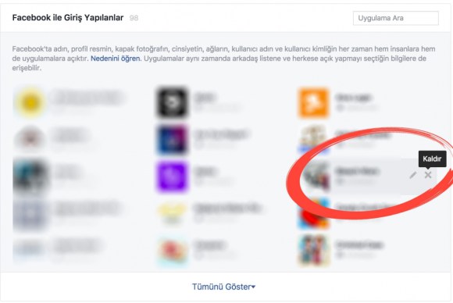The width and height of the screenshot is (453, 303).
Task: Open the Nedenini öğren link
Action: click(x=116, y=59)
